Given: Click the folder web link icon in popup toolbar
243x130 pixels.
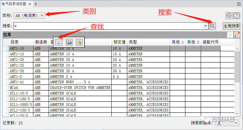Looking at the screenshot, I should point(69,42).
